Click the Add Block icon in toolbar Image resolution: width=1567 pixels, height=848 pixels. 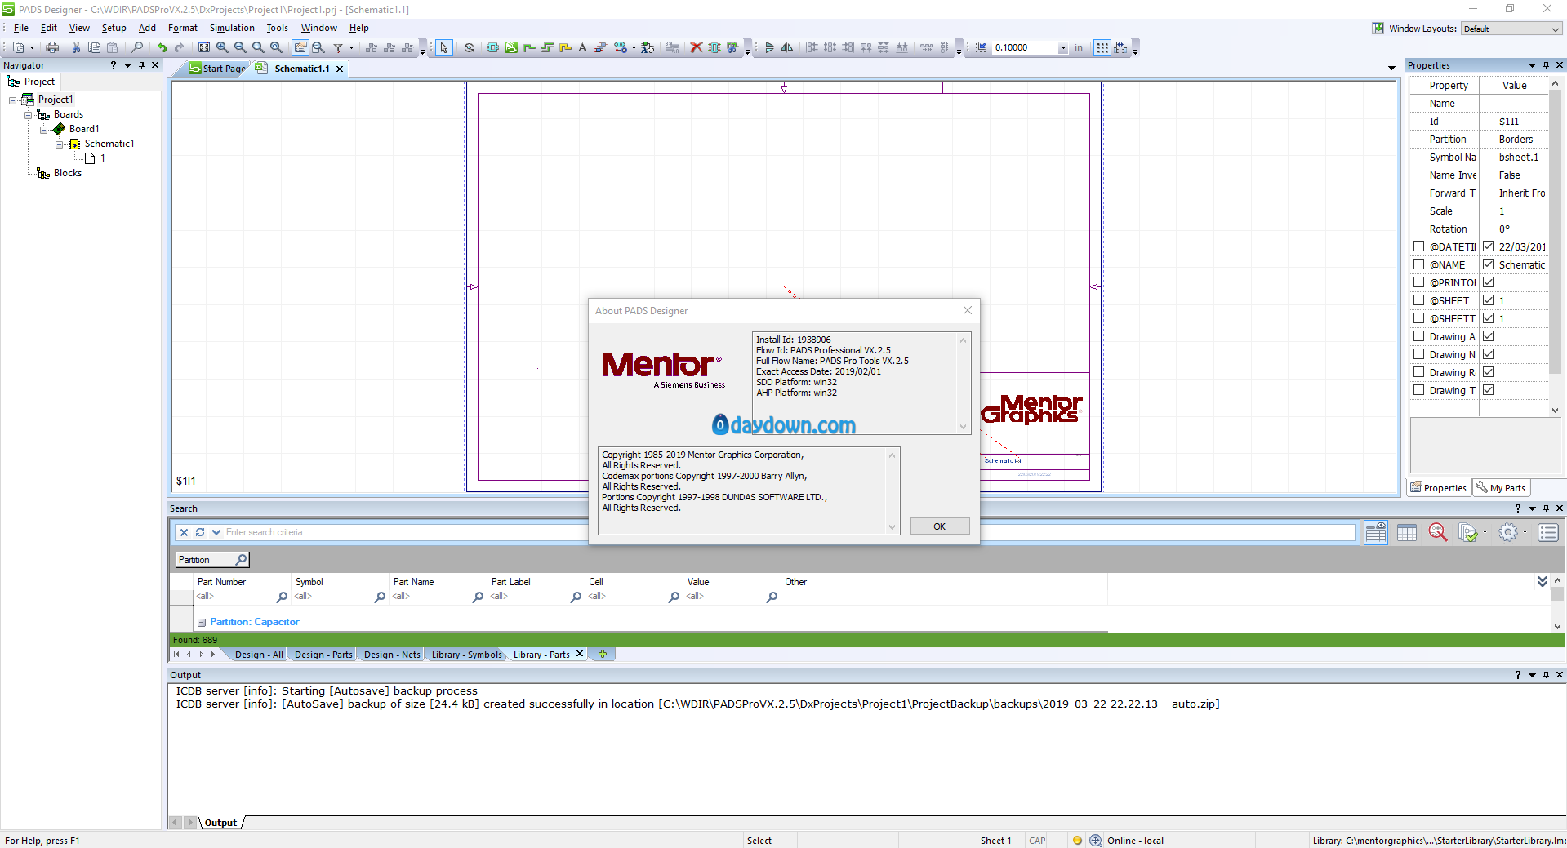[x=492, y=47]
